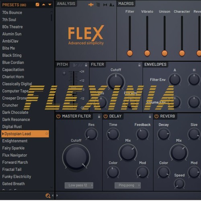
Task: Click the Reverb Speed knob
Action: tap(179, 184)
